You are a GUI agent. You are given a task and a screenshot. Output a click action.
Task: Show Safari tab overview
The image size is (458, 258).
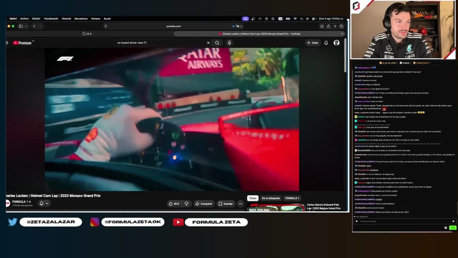pyautogui.click(x=341, y=26)
